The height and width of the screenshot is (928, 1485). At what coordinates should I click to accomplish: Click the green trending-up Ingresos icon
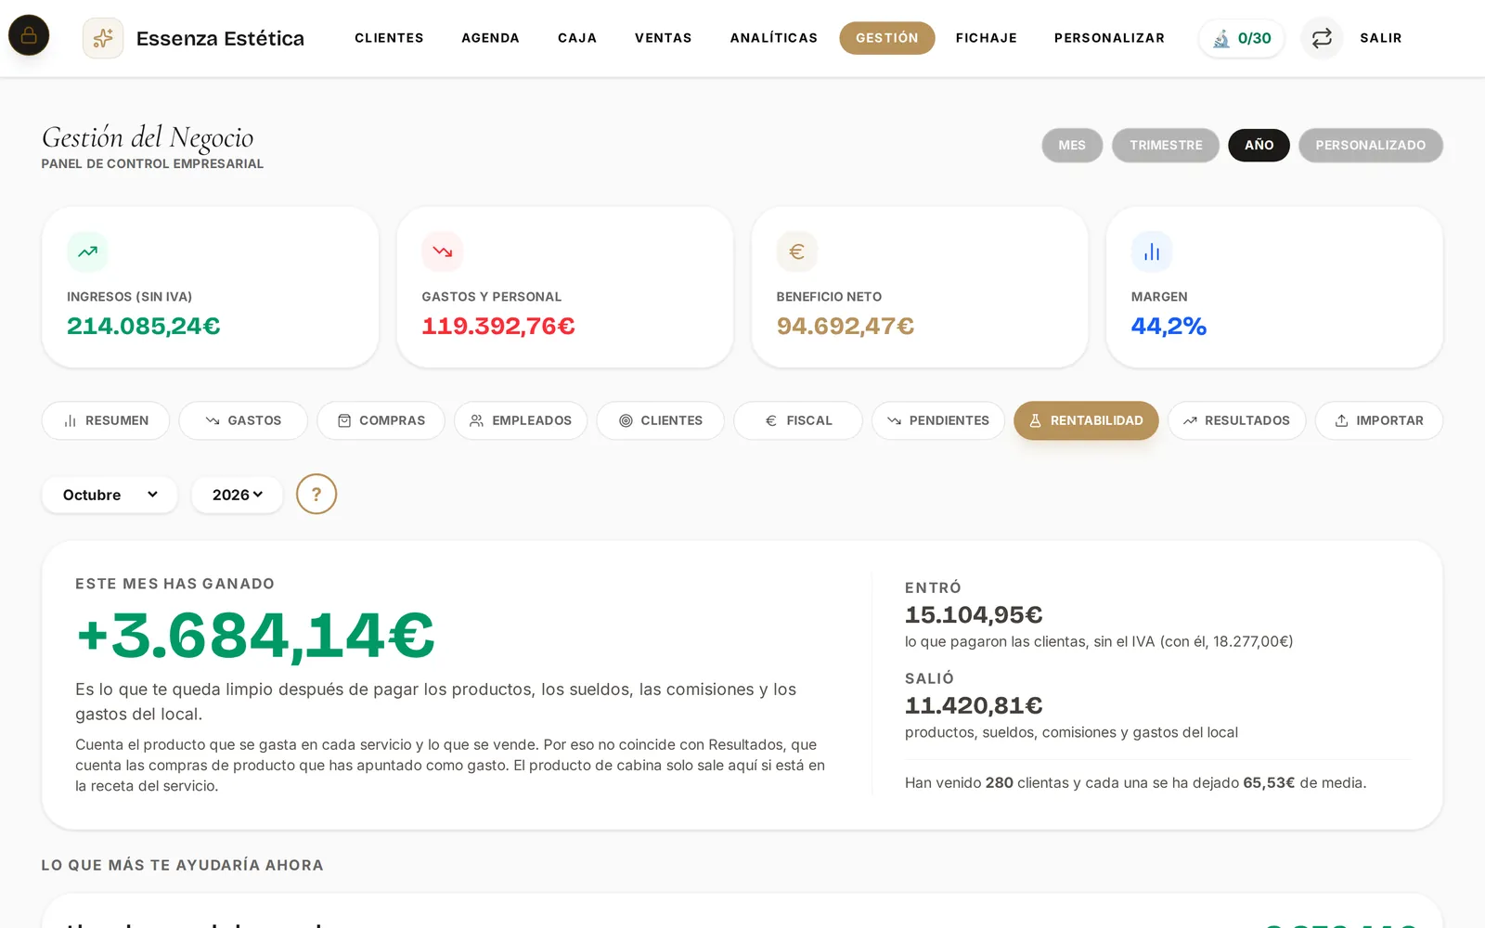[87, 251]
